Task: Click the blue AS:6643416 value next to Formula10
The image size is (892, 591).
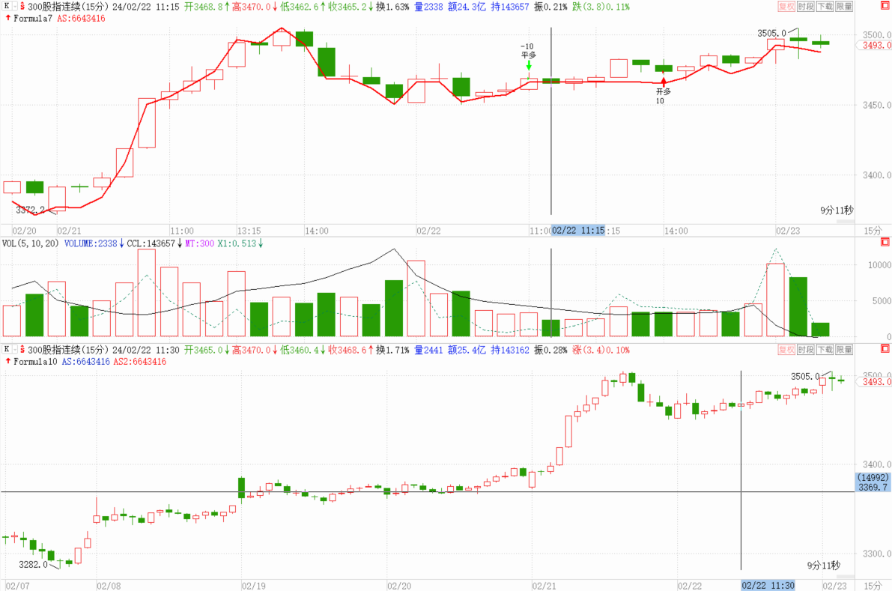Action: point(86,362)
